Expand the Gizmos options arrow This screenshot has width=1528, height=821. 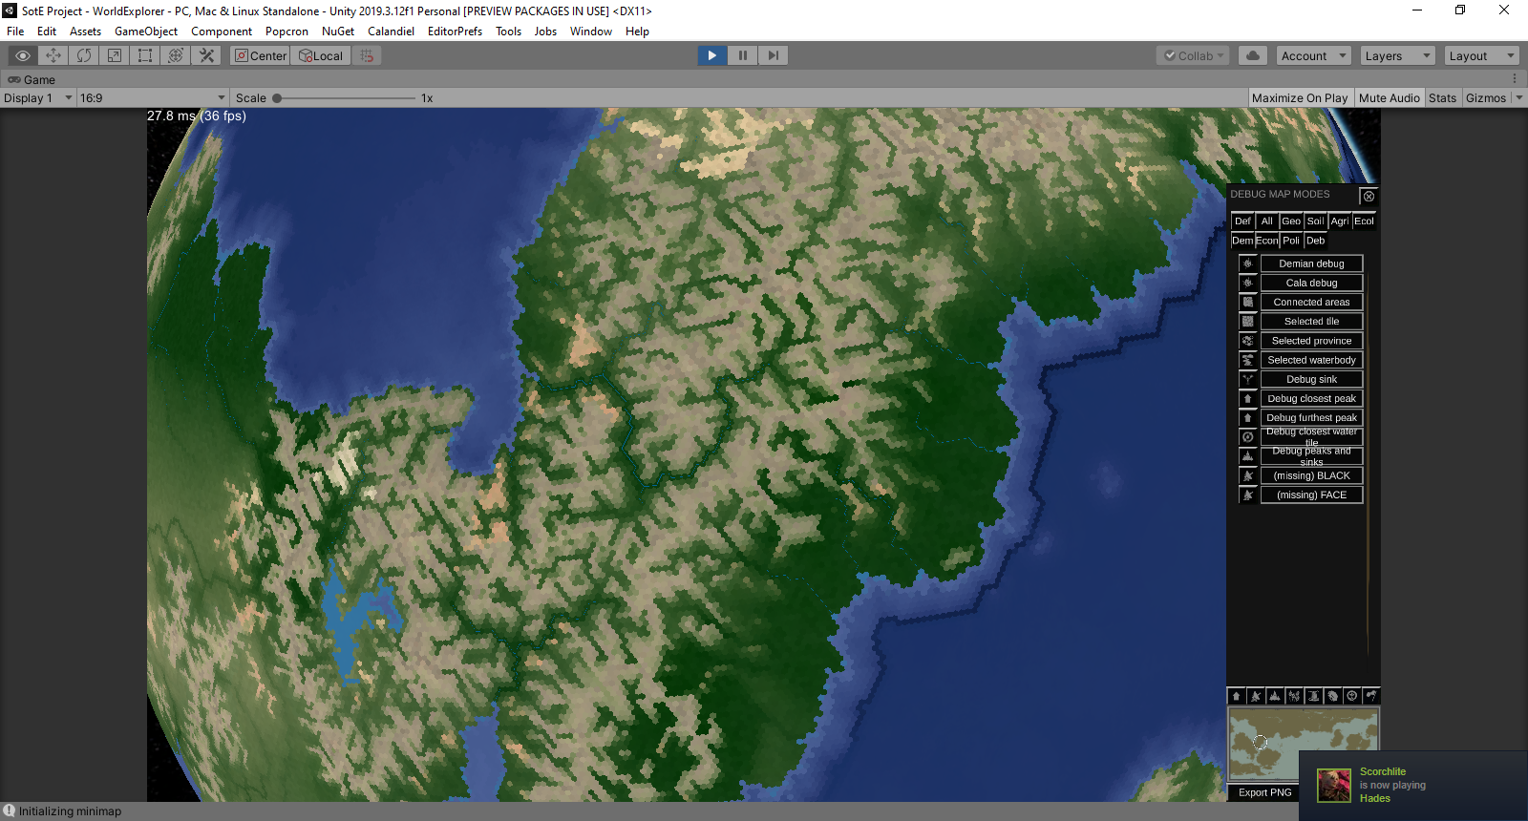pos(1519,97)
